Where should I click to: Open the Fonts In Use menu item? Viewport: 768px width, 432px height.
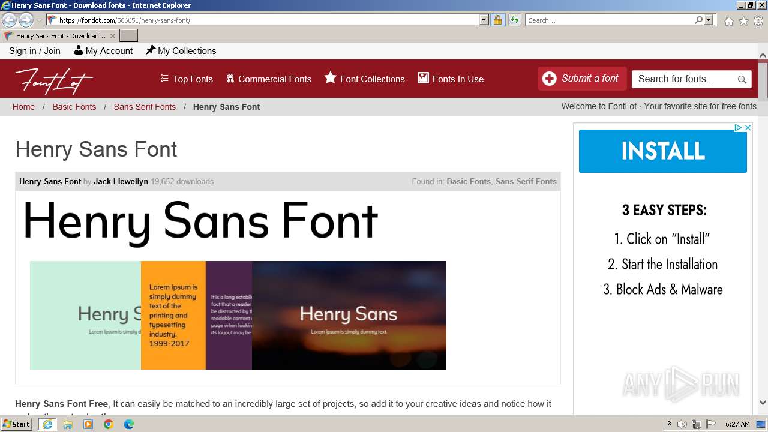(451, 79)
